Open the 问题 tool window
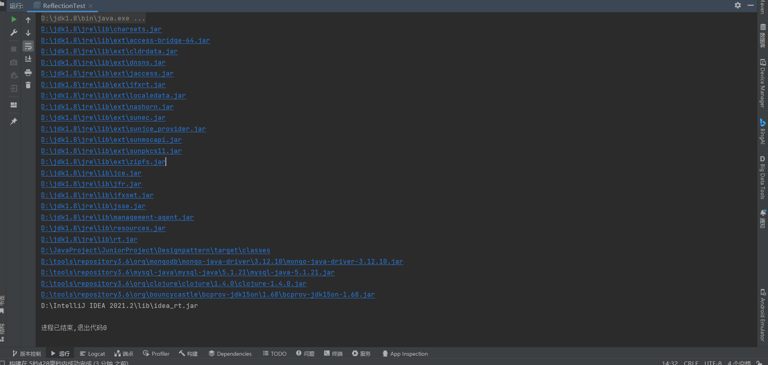Screen dimensions: 768x365 [x=305, y=354]
